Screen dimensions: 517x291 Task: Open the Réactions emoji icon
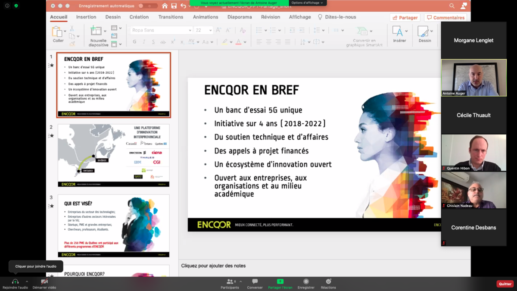point(328,282)
